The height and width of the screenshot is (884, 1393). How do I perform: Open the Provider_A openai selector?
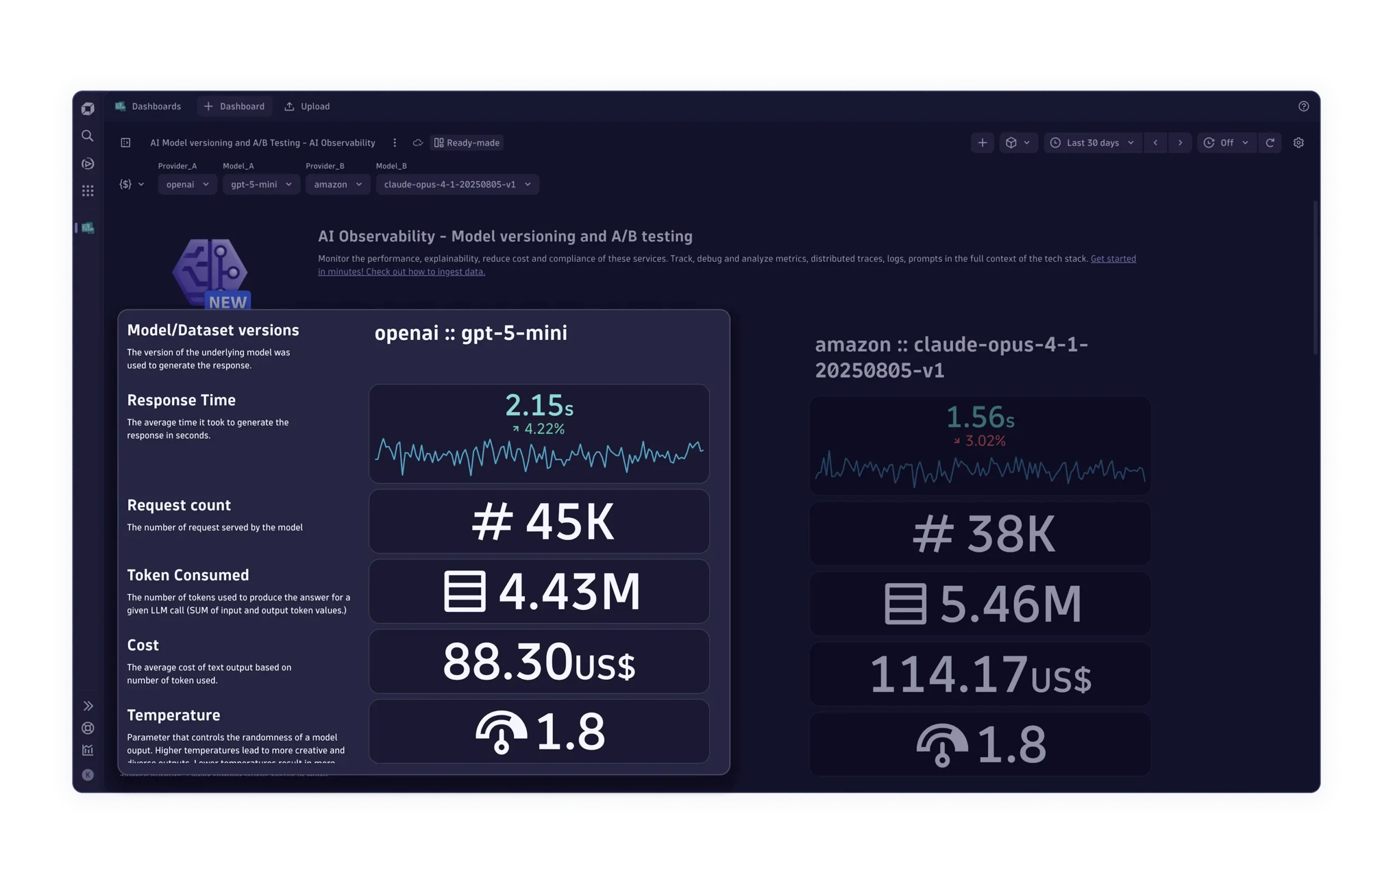(x=187, y=185)
